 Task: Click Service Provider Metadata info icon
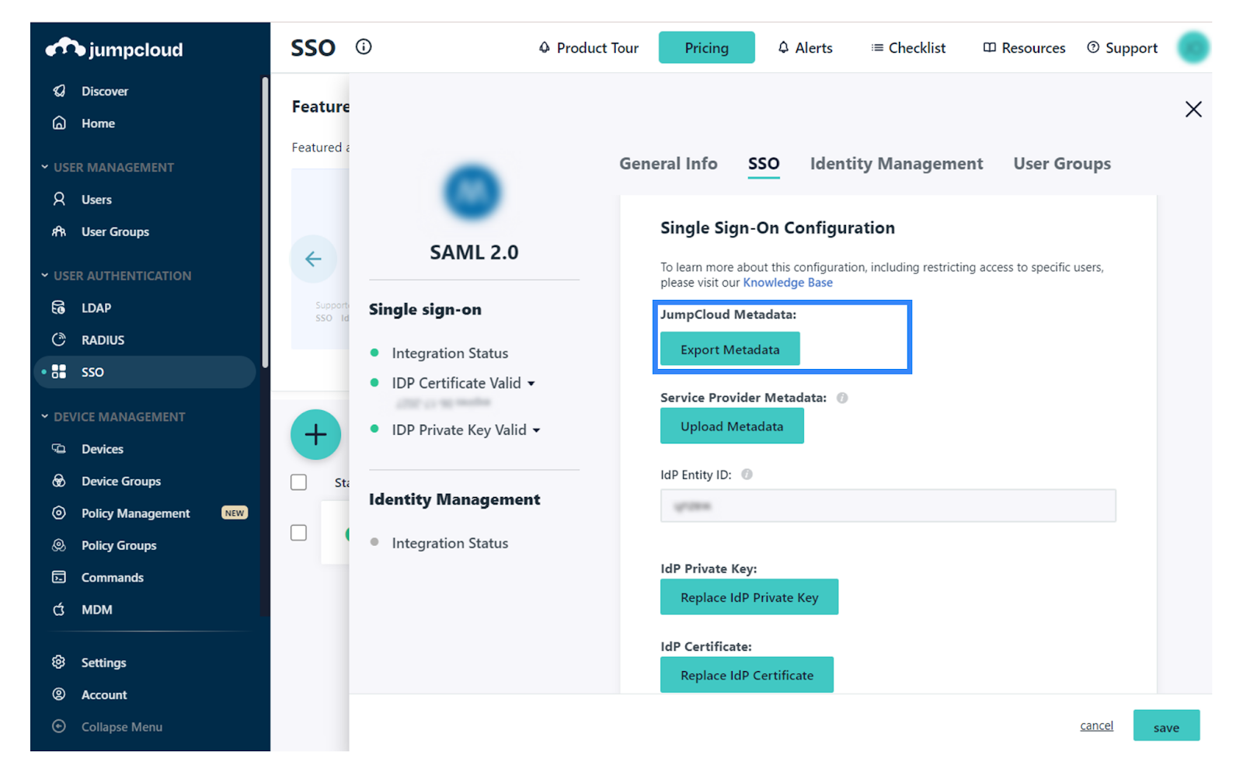(x=842, y=398)
